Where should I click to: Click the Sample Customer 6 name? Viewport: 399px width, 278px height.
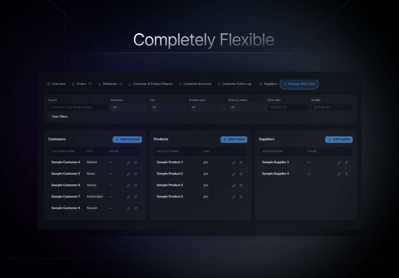(x=66, y=185)
